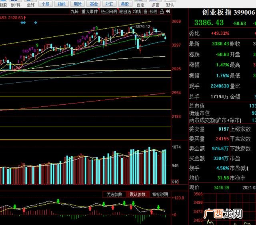Click the 预测 forecast button
The width and height of the screenshot is (256, 225).
pyautogui.click(x=153, y=12)
